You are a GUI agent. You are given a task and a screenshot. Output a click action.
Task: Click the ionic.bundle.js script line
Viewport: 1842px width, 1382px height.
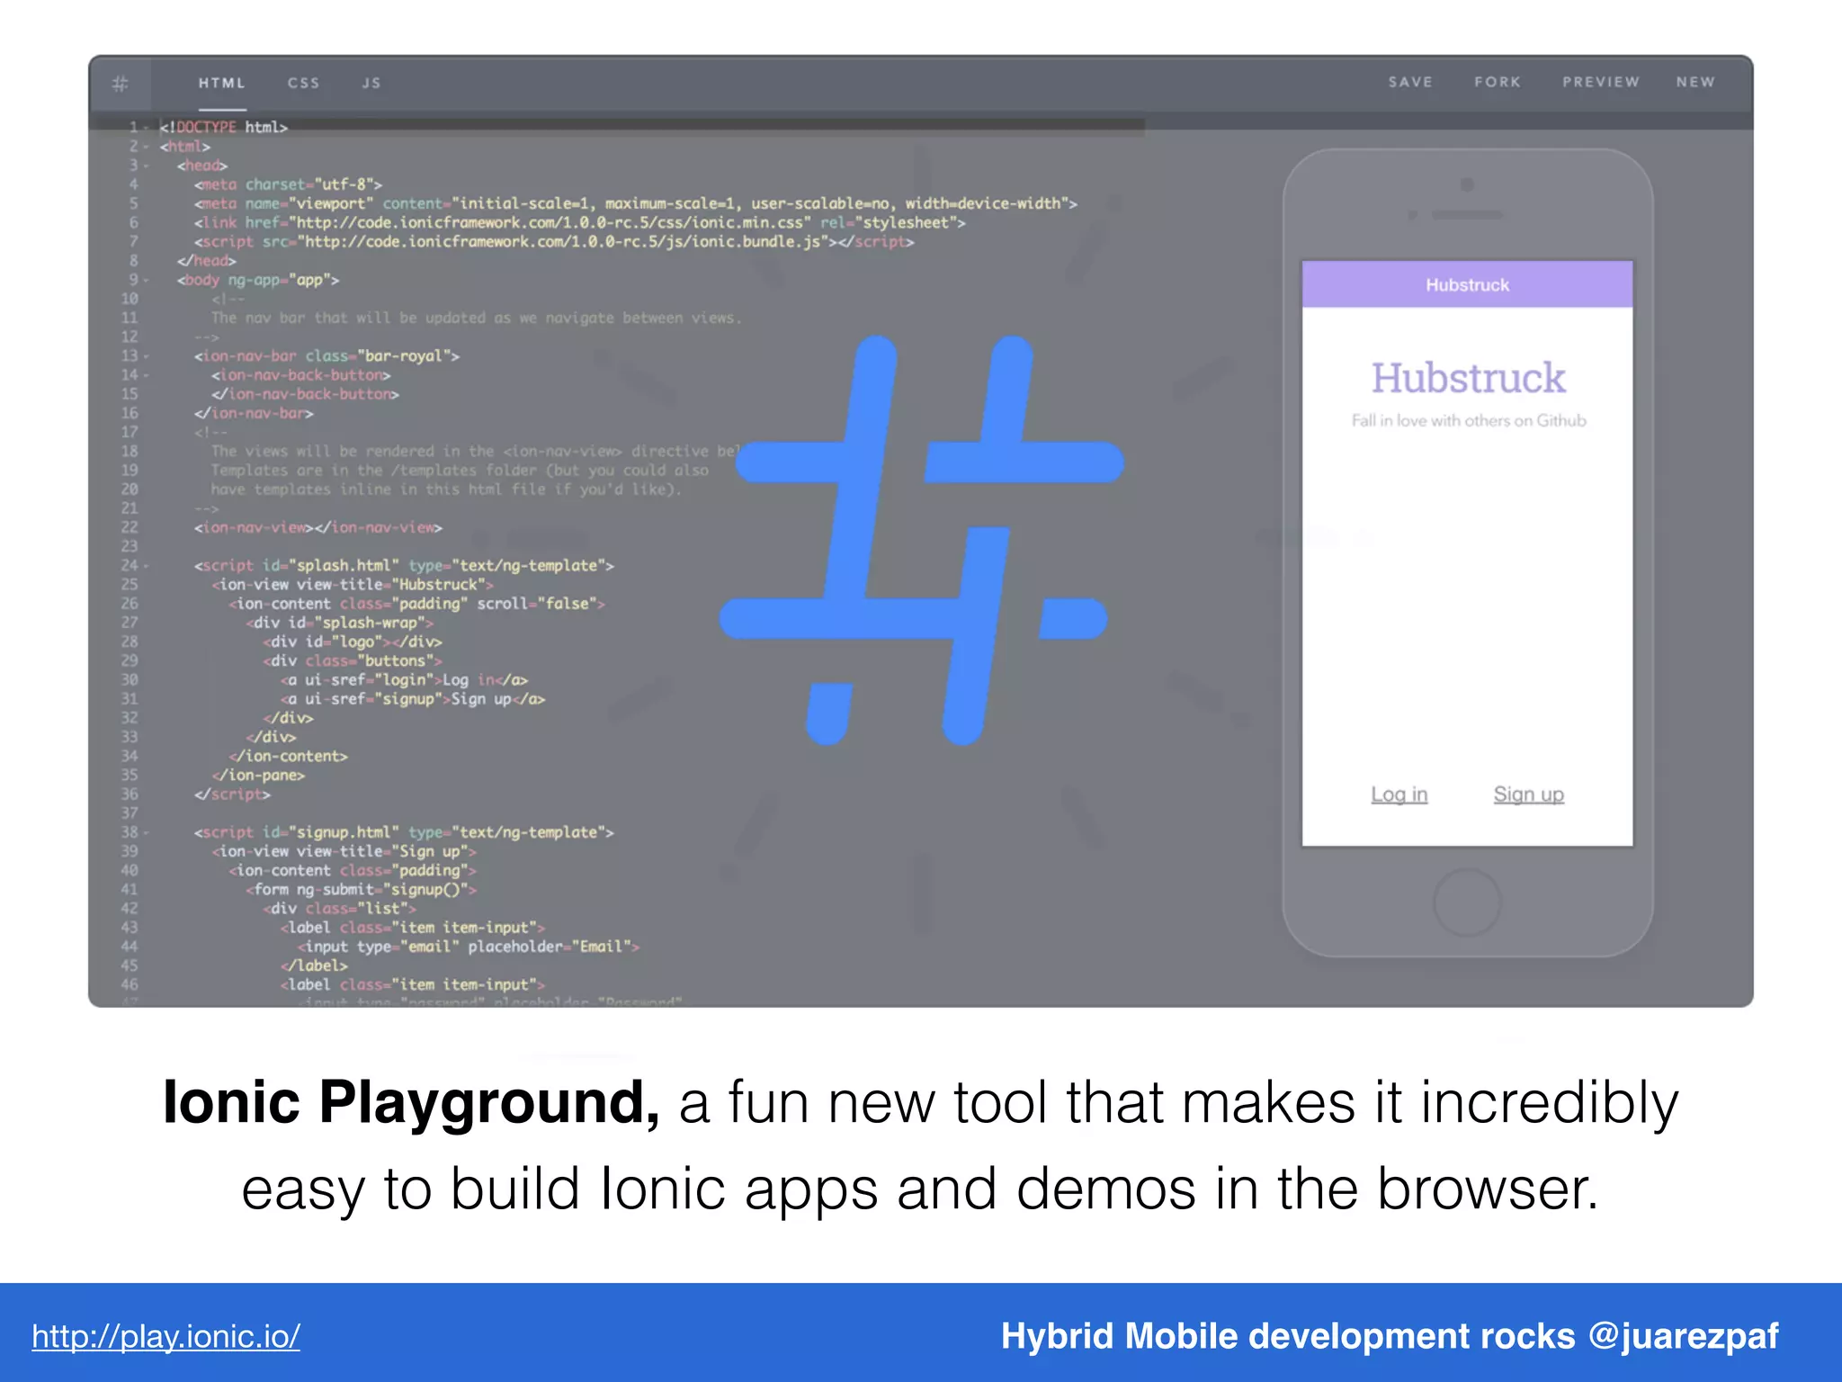554,242
